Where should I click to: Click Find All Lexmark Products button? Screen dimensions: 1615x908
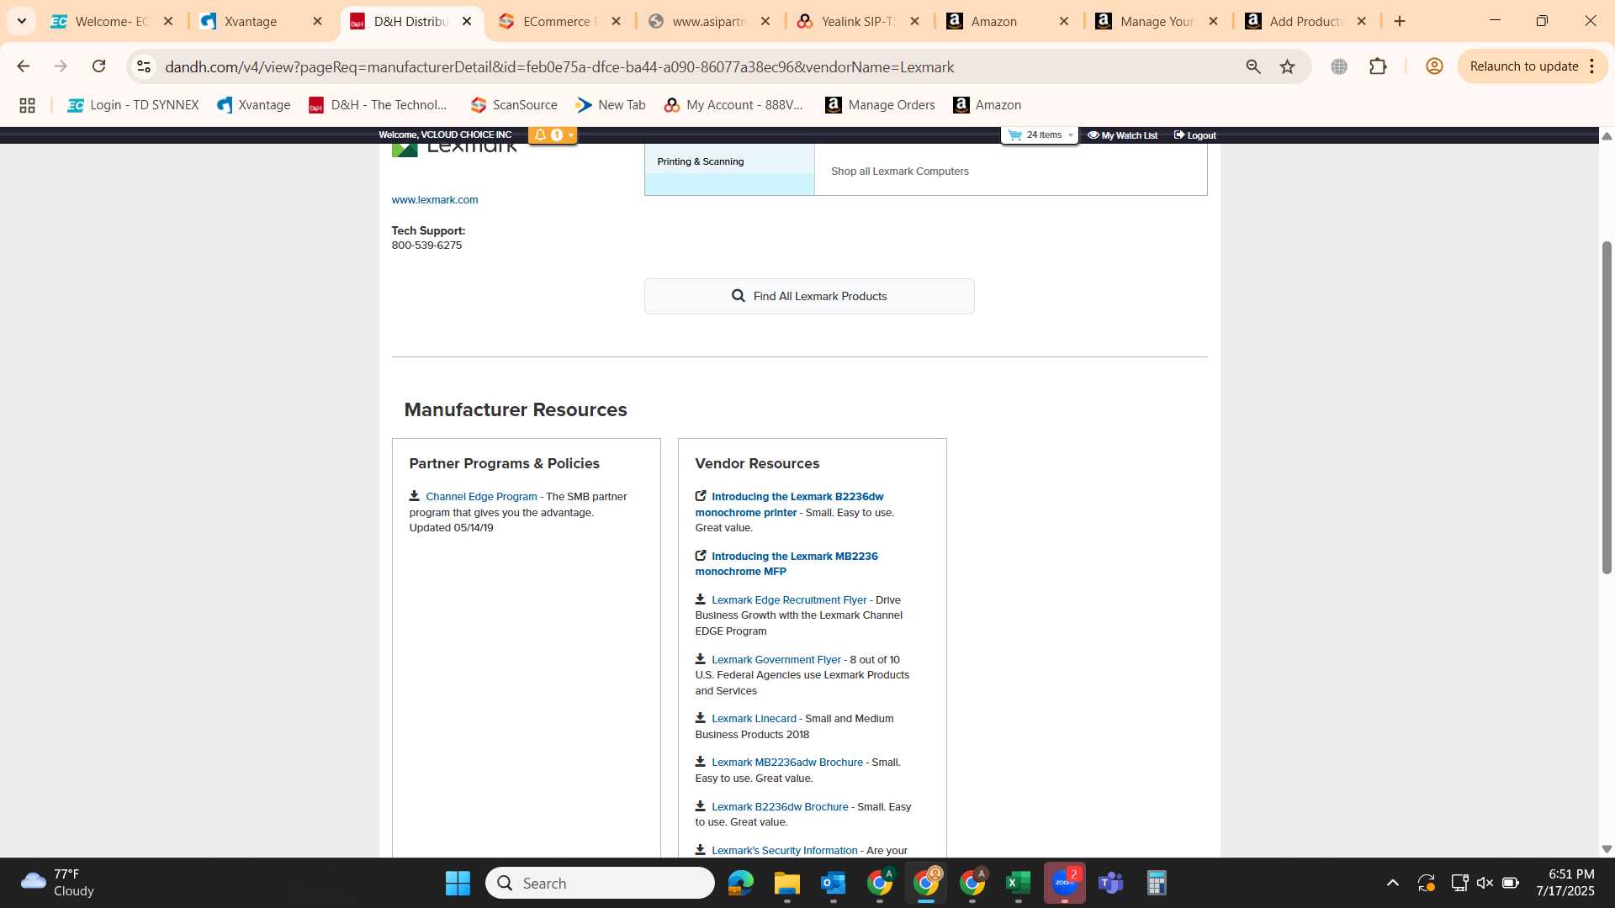click(x=809, y=296)
